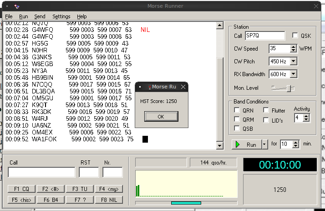Select the N0HR log entry
Image resolution: width=325 pixels, height=211 pixels.
click(x=66, y=50)
